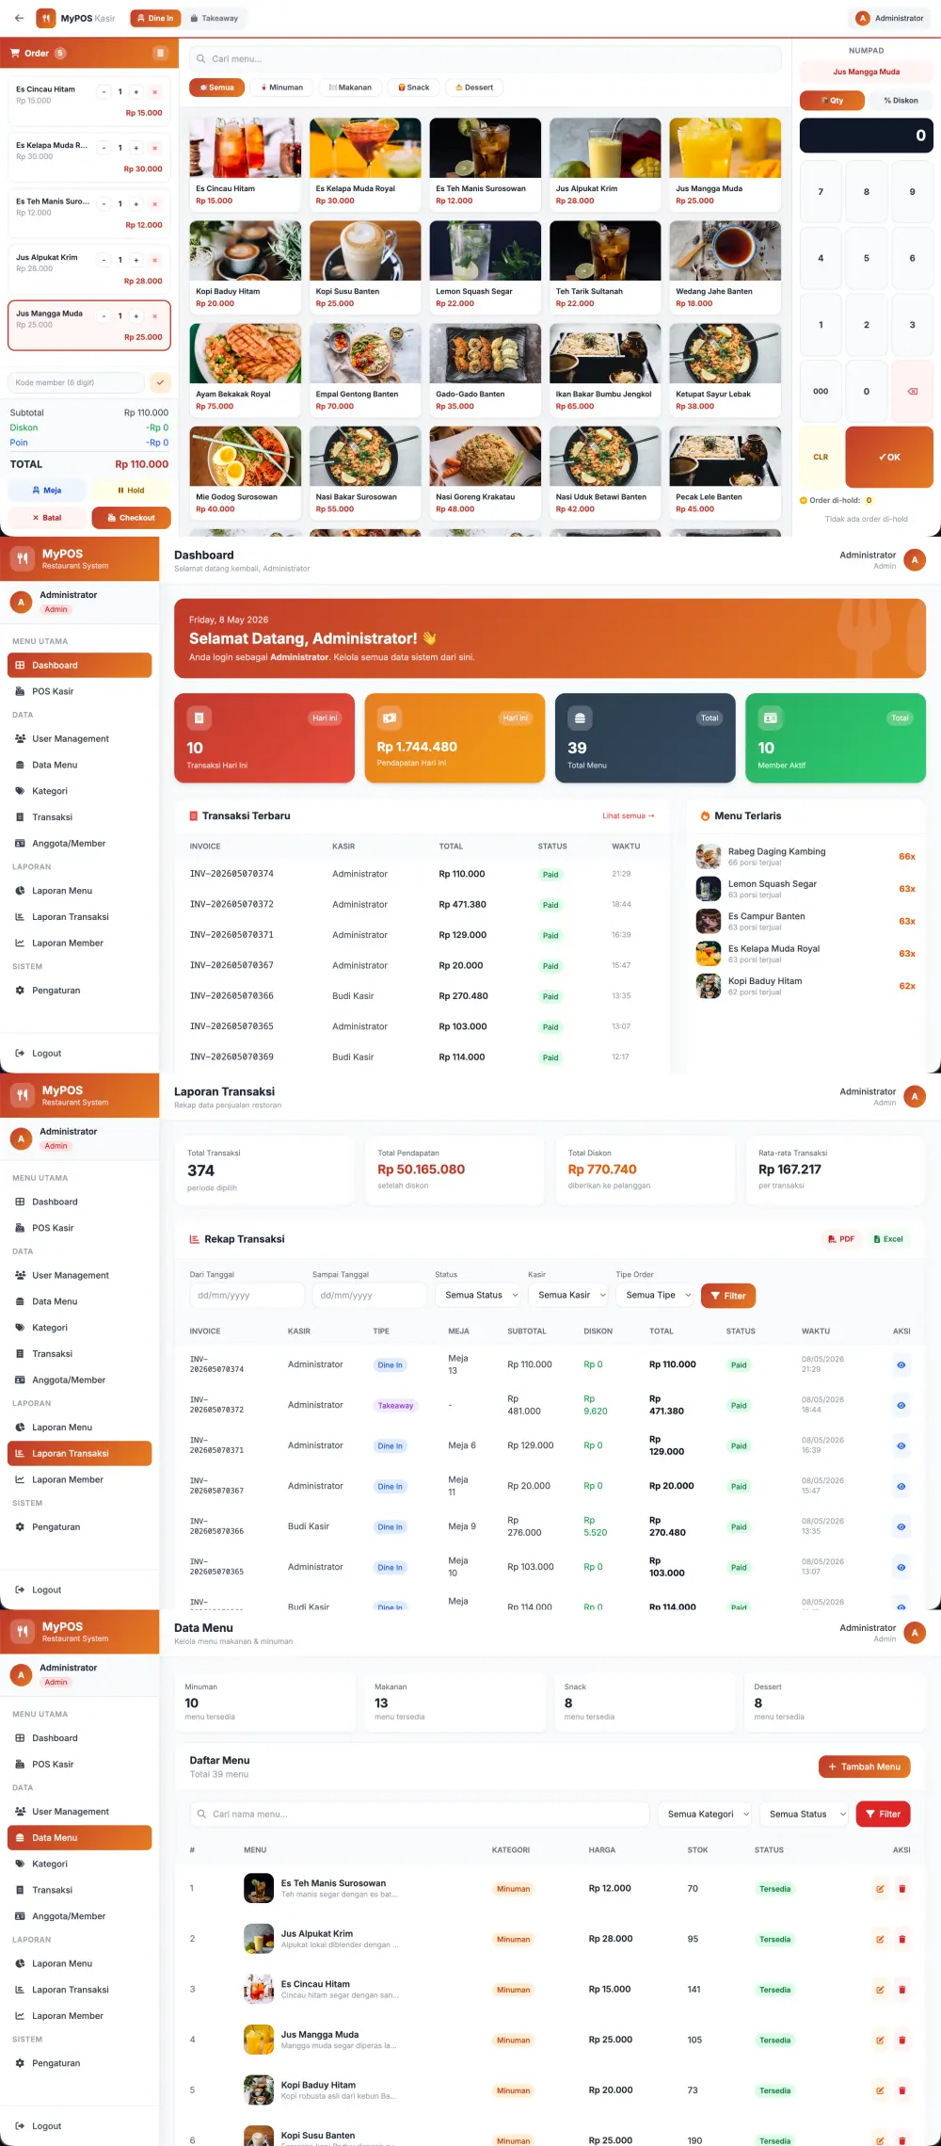Open User Management in Dashboard page sidebar
This screenshot has height=2146, width=941.
(x=79, y=738)
